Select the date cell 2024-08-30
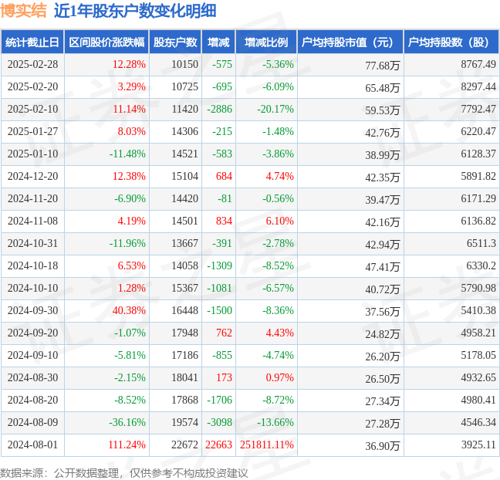The height and width of the screenshot is (480, 500). (x=33, y=377)
